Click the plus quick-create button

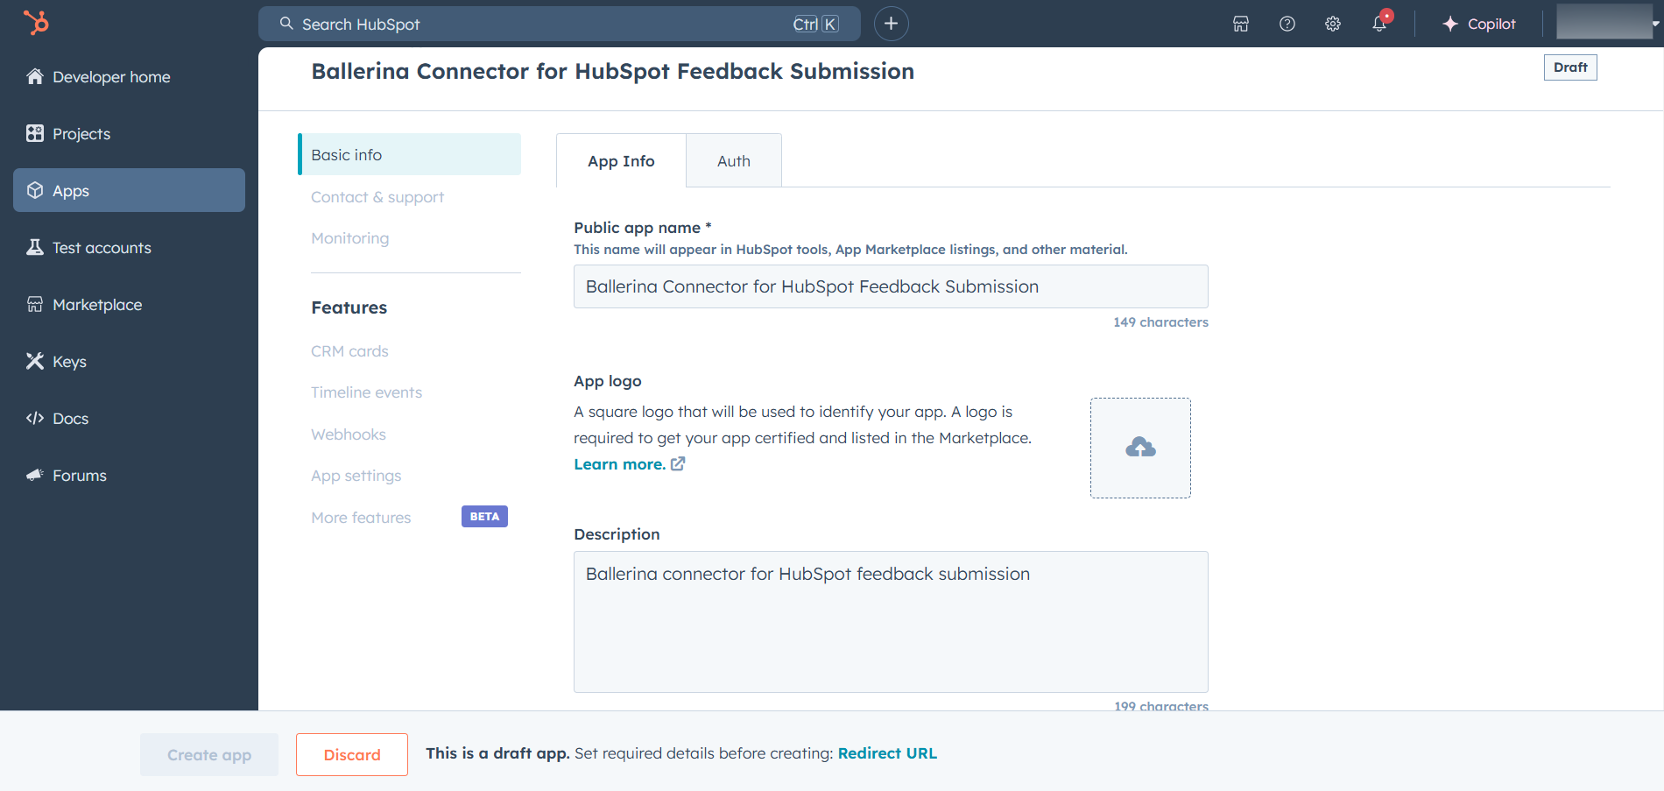[x=891, y=24]
